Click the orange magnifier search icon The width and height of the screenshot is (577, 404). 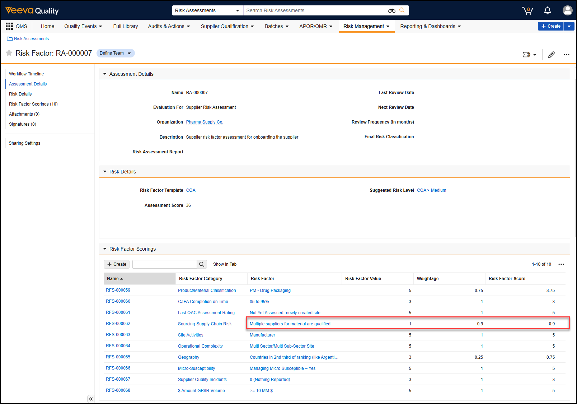point(402,10)
